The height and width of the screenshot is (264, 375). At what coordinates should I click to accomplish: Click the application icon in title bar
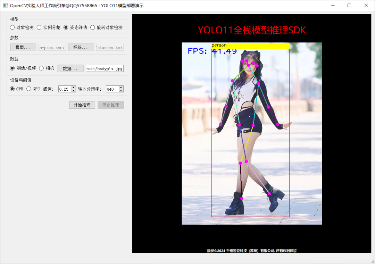coord(6,5)
